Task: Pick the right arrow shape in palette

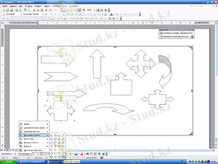Action: tap(52, 136)
